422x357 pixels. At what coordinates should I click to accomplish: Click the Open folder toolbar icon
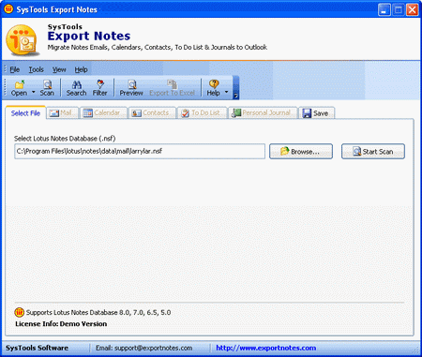point(20,84)
